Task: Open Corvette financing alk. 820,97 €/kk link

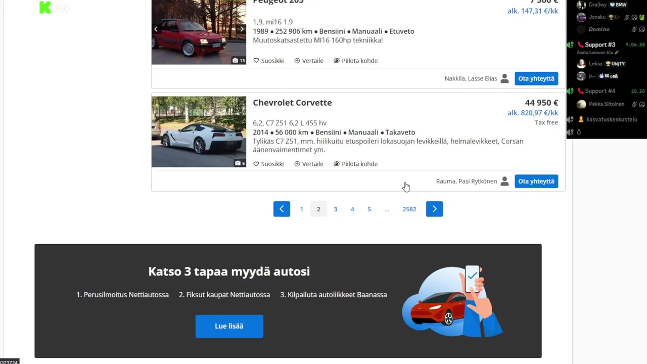Action: tap(533, 113)
